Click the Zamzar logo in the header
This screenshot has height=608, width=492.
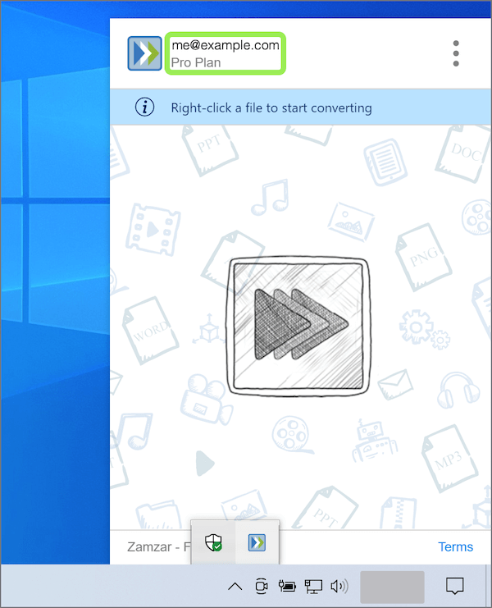144,53
